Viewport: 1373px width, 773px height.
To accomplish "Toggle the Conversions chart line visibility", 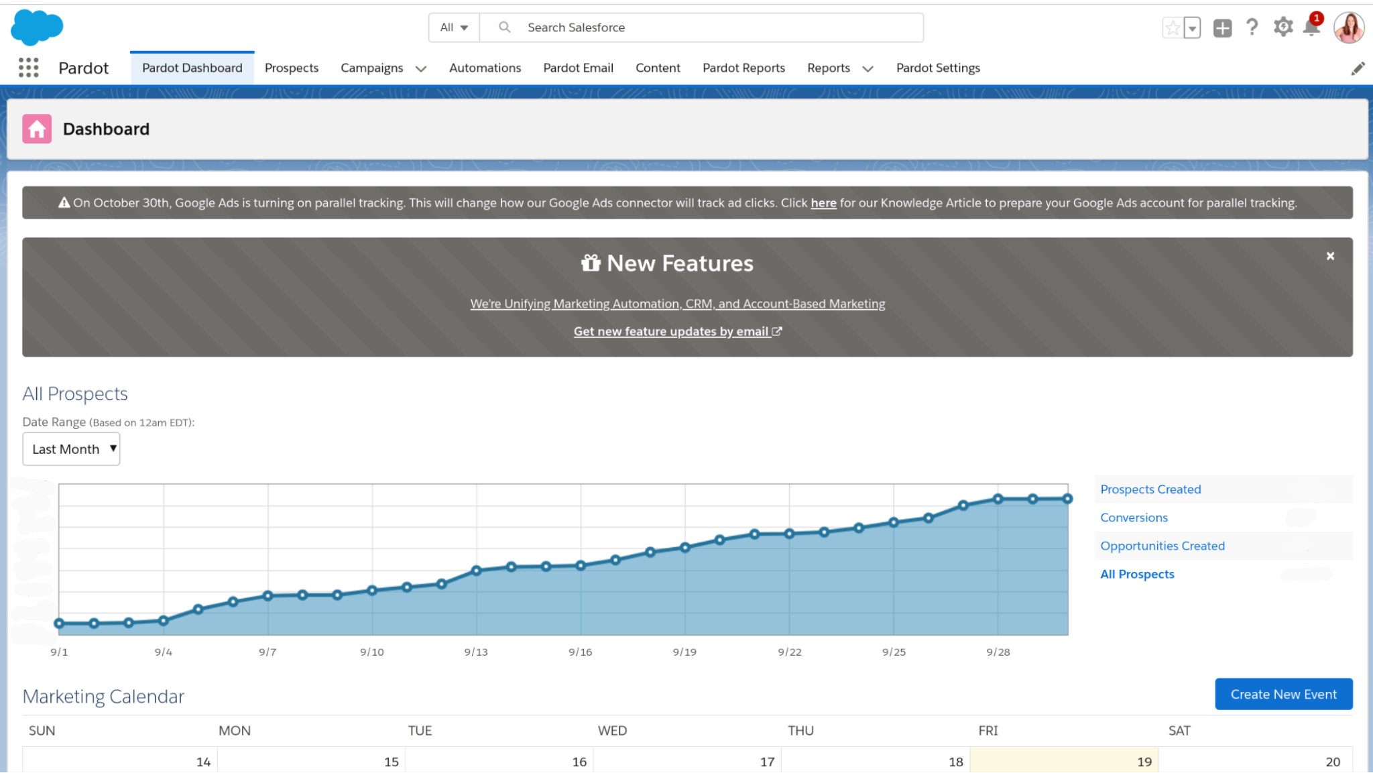I will [x=1134, y=517].
